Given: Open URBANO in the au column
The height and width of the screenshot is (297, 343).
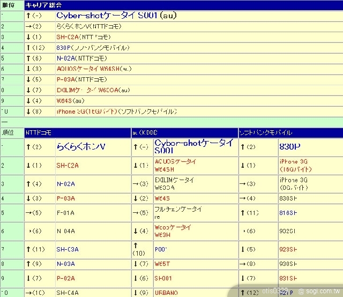Looking at the screenshot, I should click(x=166, y=293).
